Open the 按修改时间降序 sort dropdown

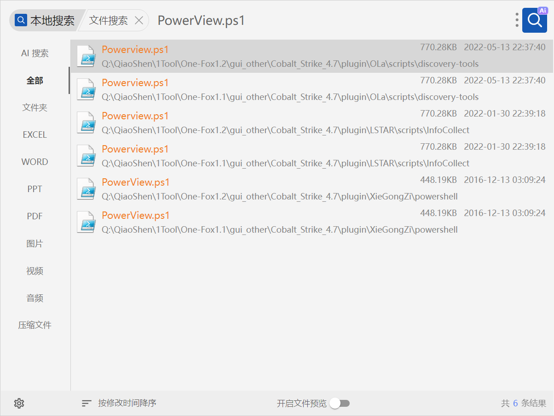click(x=127, y=404)
